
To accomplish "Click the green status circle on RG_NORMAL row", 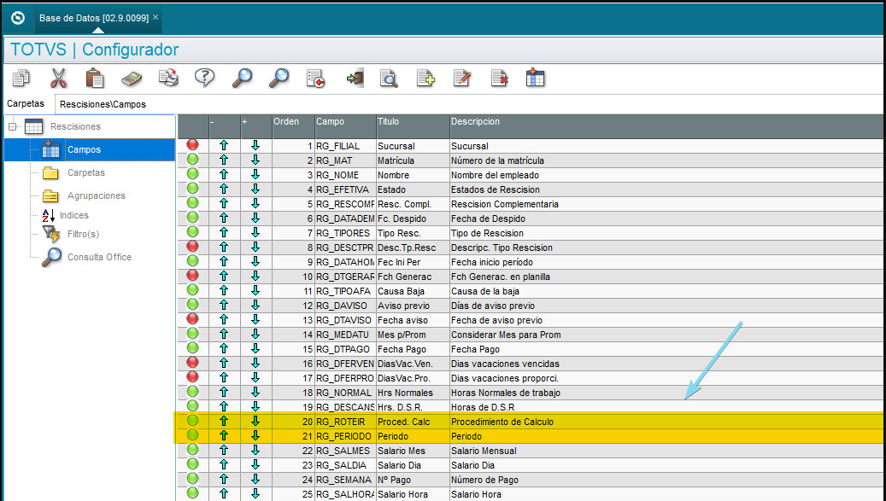I will pos(193,392).
